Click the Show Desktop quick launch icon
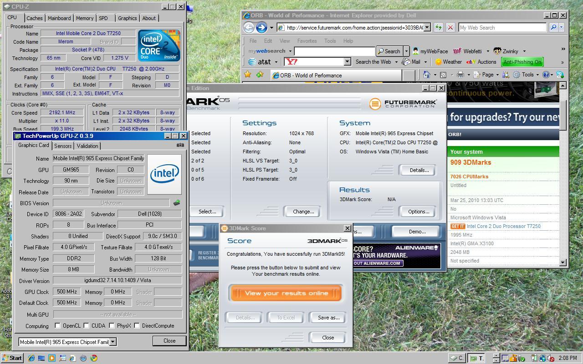Image resolution: width=583 pixels, height=364 pixels. pos(41,358)
